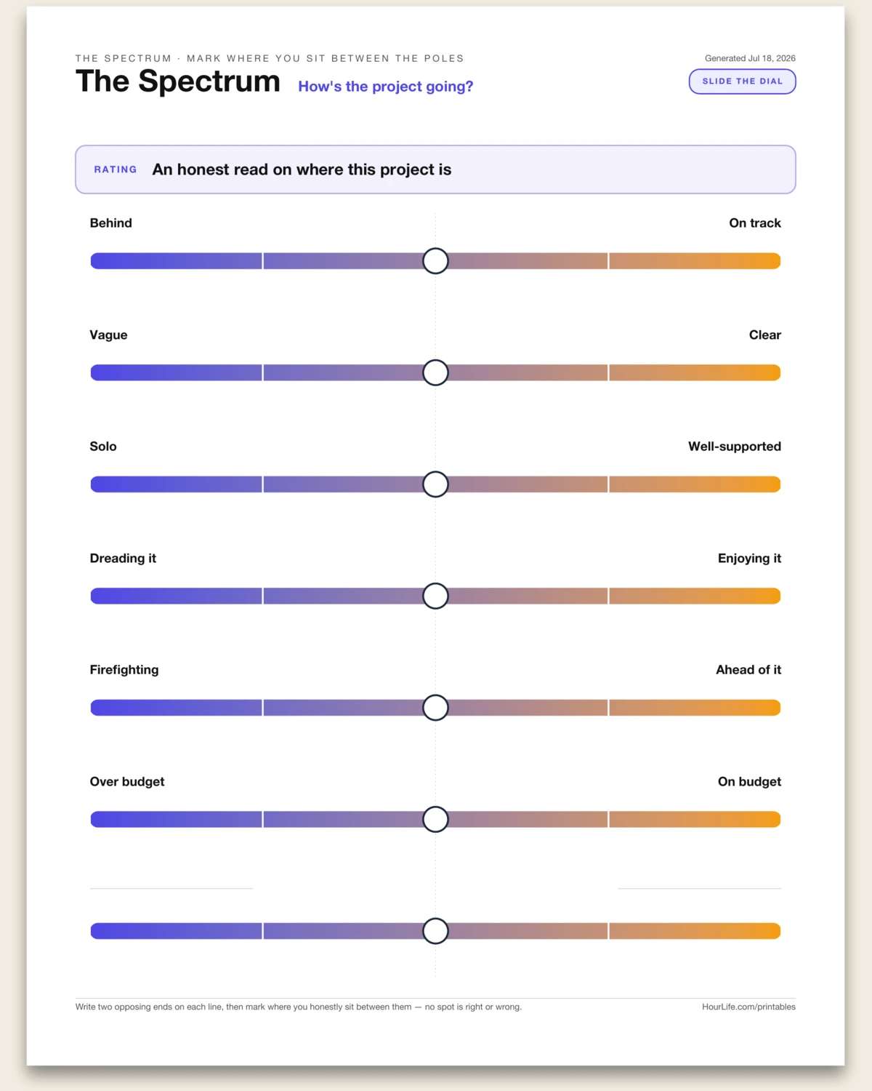
Task: Click the "Enjoying it" pole label
Action: [749, 559]
